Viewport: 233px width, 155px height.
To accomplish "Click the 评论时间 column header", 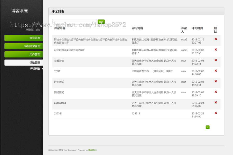I will tap(197, 28).
